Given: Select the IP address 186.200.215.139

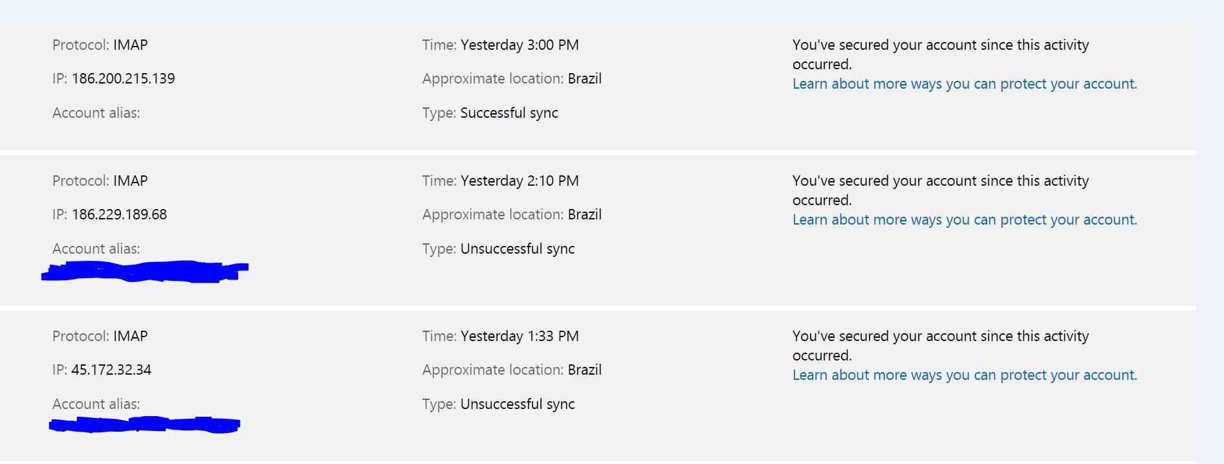Looking at the screenshot, I should (x=123, y=79).
